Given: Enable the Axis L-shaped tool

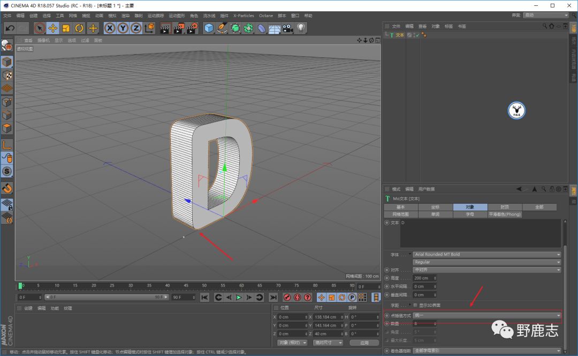Looking at the screenshot, I should click(7, 145).
